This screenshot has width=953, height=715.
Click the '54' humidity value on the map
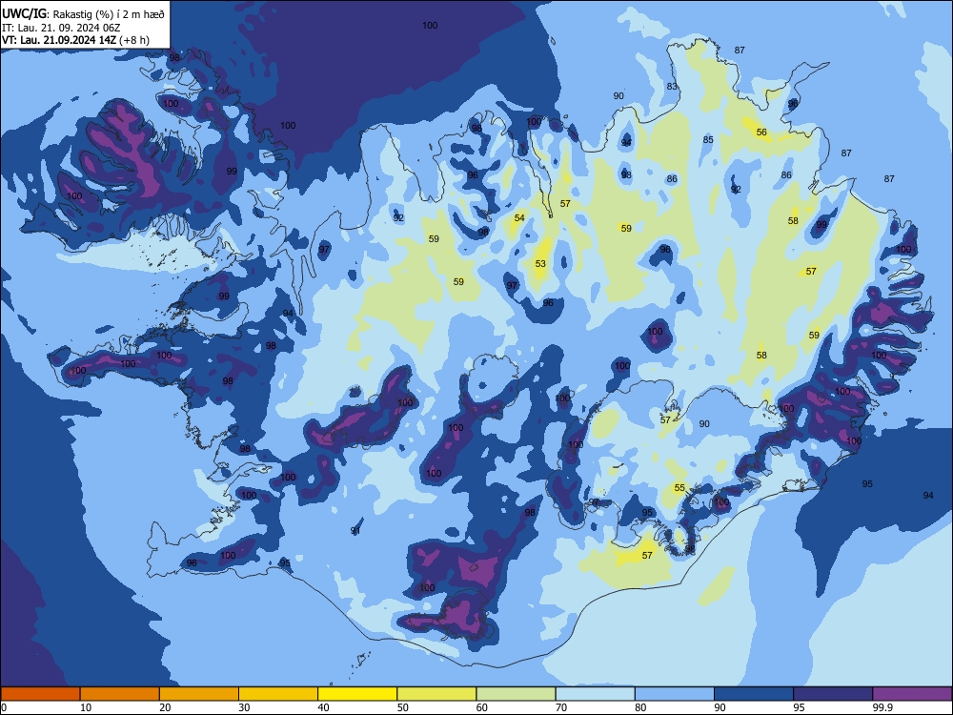519,217
